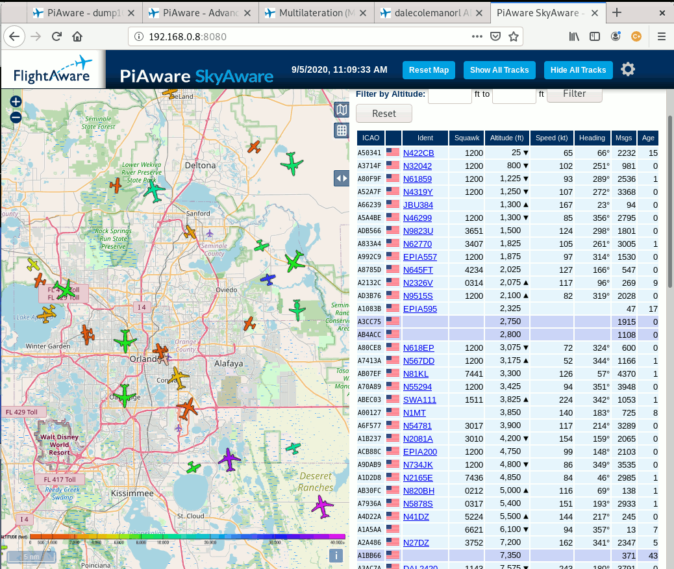674x569 pixels.
Task: Select the row for ICAO AB4ACC
Action: (x=508, y=335)
